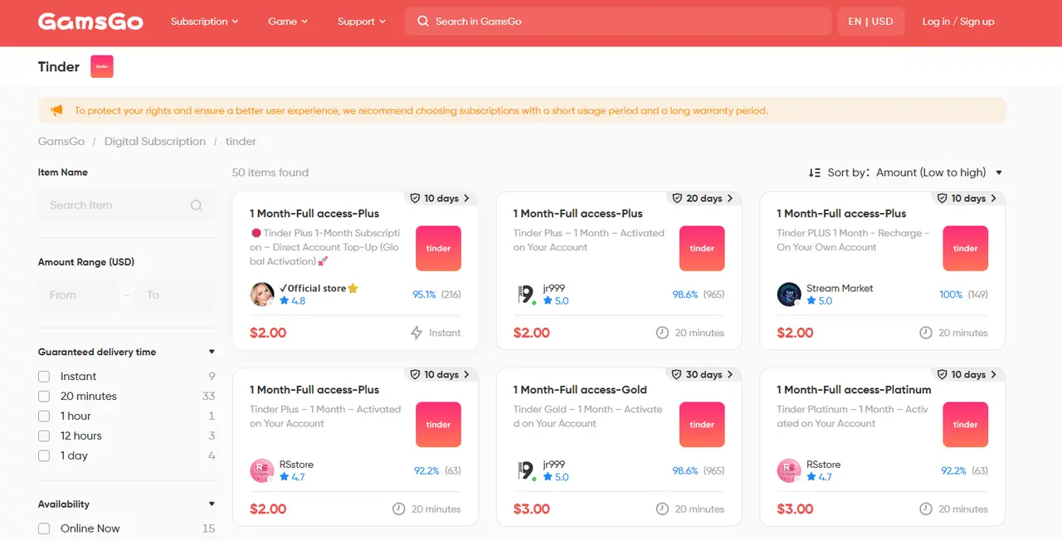Toggle the 1 day delivery checkbox
This screenshot has height=540, width=1062.
[x=44, y=456]
